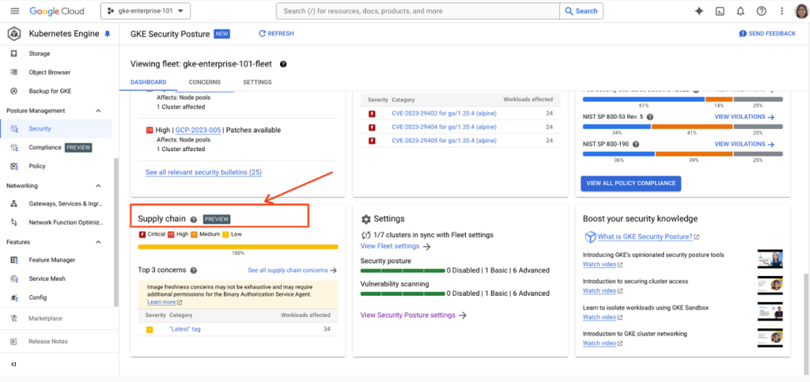
Task: Click the Vulnerability scanning green status bar
Action: (x=403, y=293)
